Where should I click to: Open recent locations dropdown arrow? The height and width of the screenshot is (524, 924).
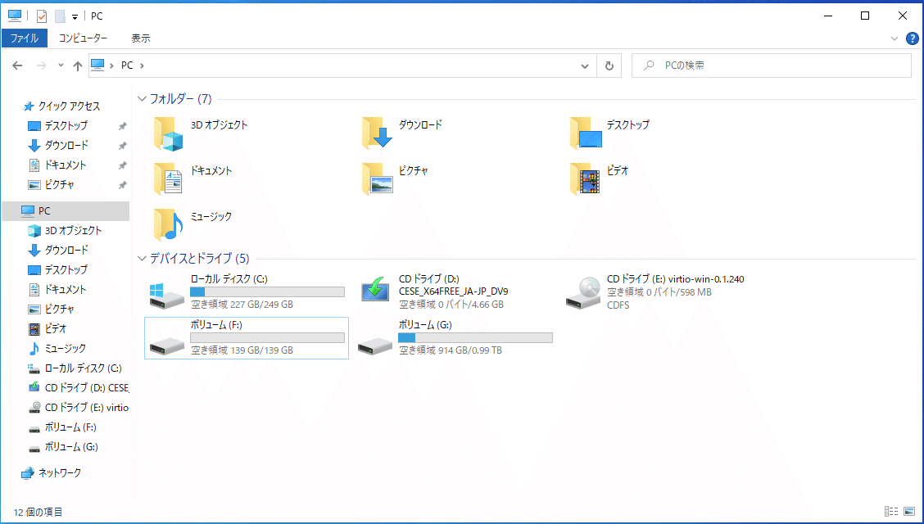(61, 65)
